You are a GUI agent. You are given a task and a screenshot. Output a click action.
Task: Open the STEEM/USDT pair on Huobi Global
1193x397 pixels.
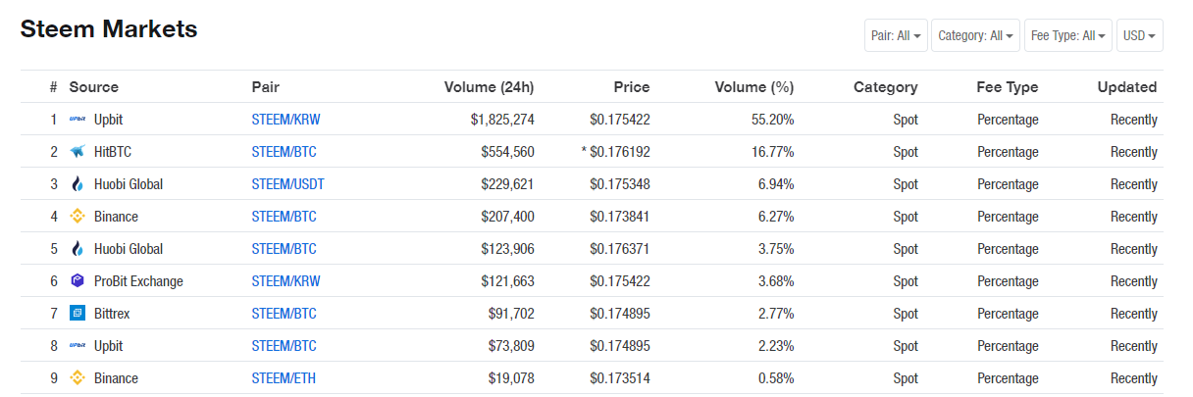(287, 184)
